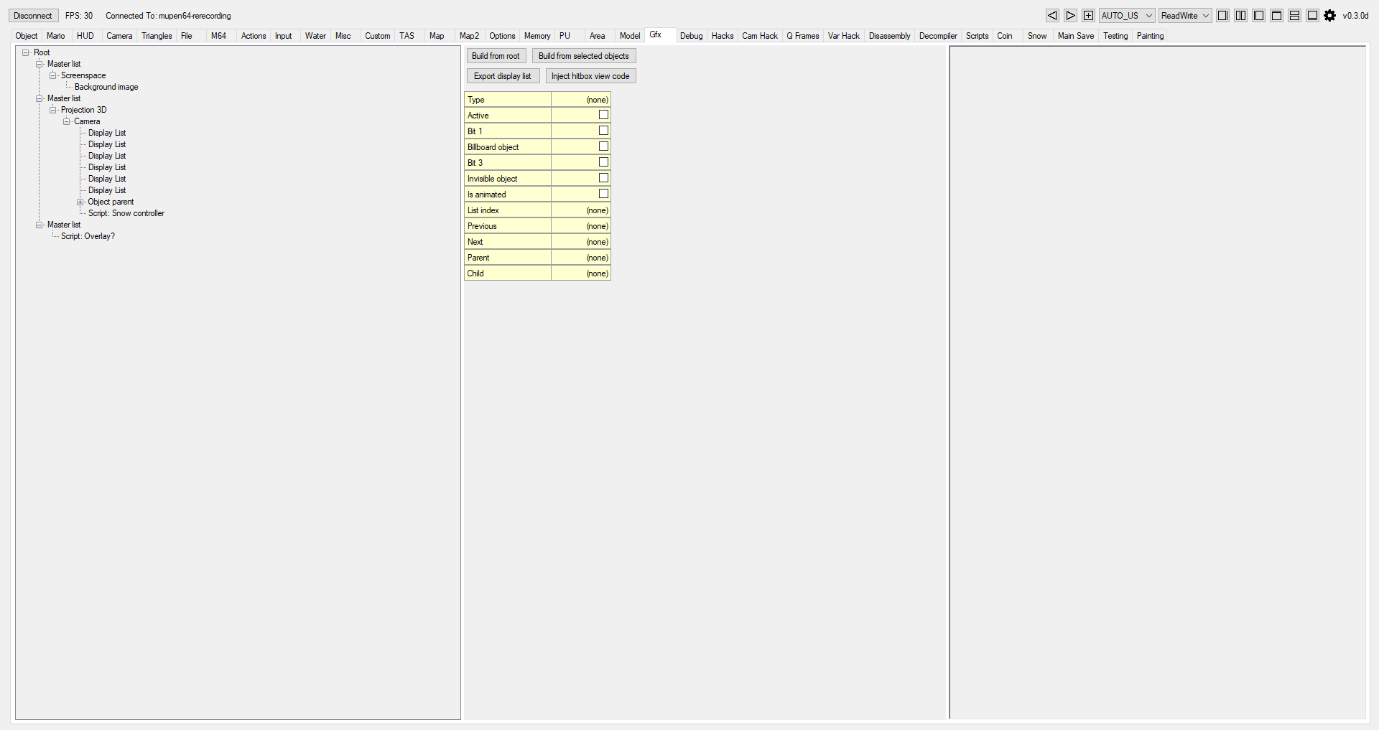
Task: Open the Map2 tab
Action: point(469,36)
